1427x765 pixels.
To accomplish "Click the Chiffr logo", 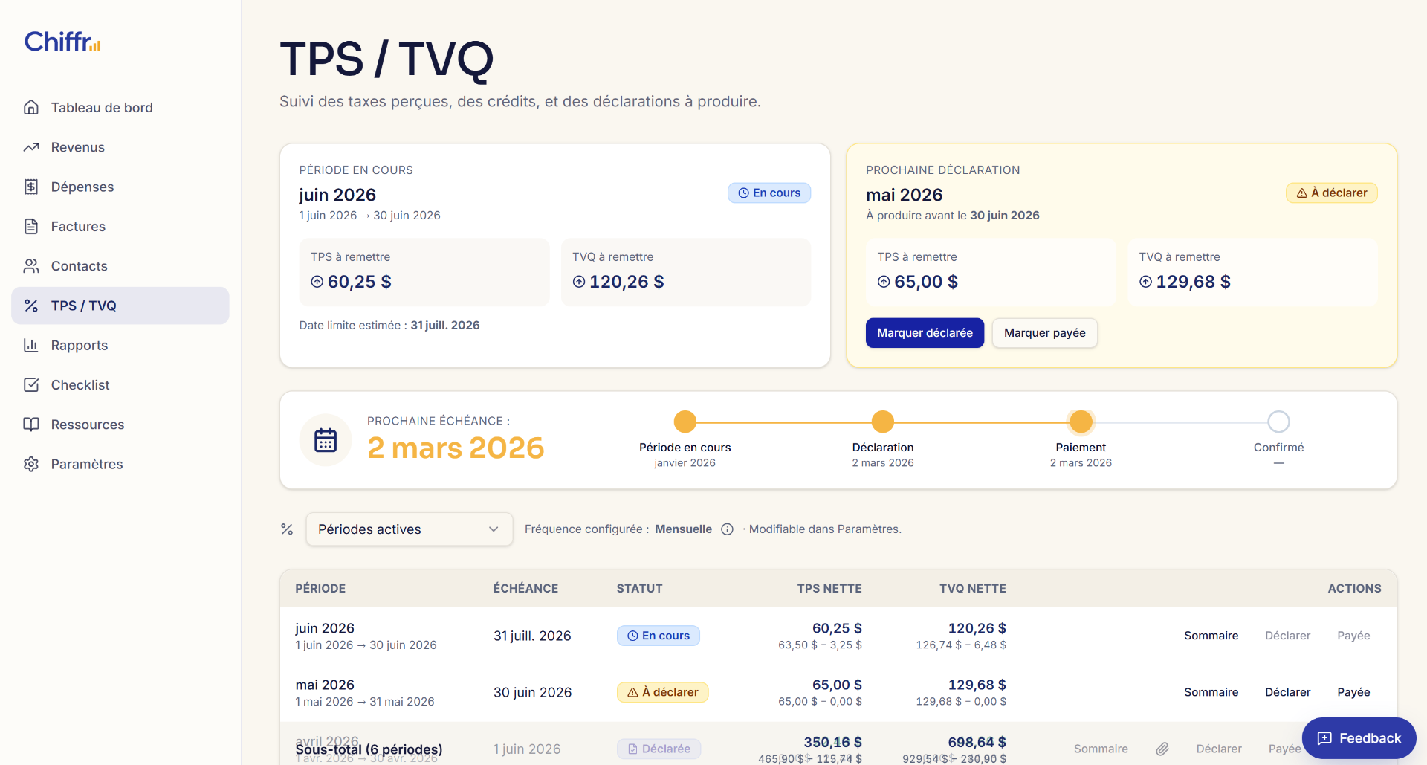I will 62,42.
